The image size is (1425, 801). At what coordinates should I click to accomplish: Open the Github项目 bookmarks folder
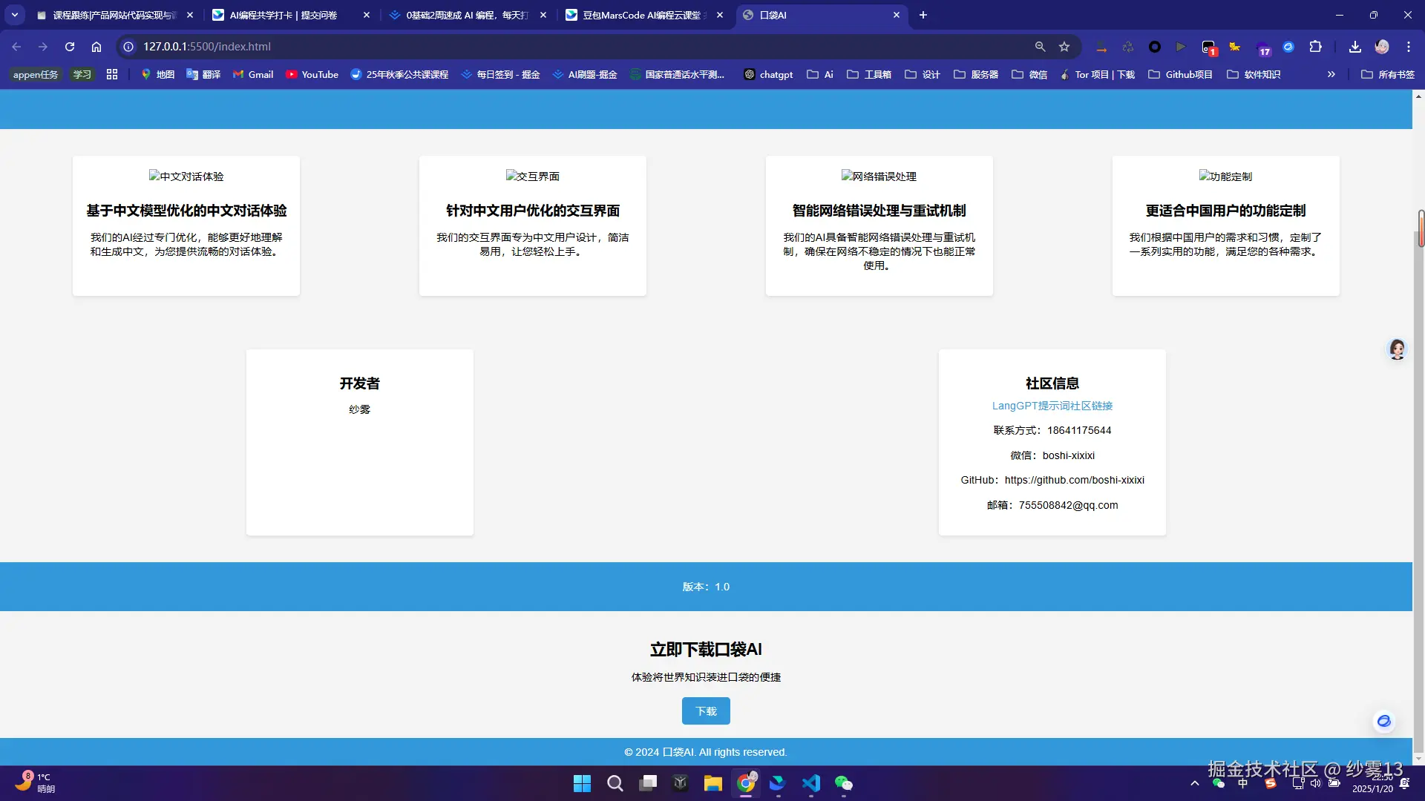pyautogui.click(x=1179, y=74)
